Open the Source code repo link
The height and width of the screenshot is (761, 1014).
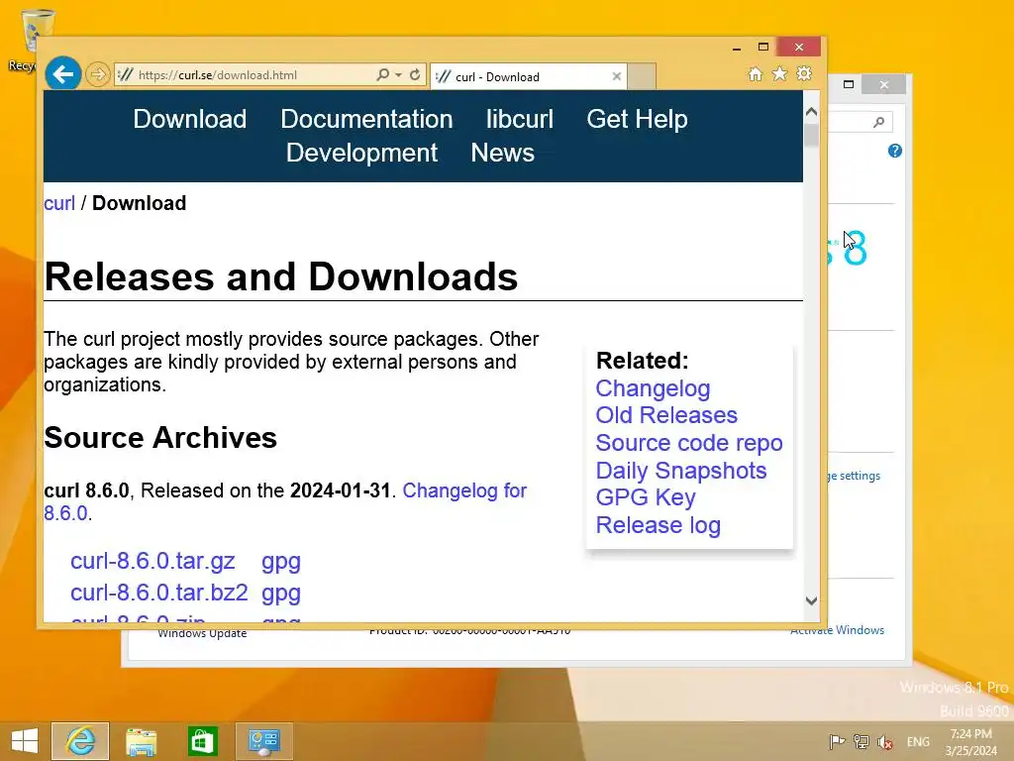point(689,443)
